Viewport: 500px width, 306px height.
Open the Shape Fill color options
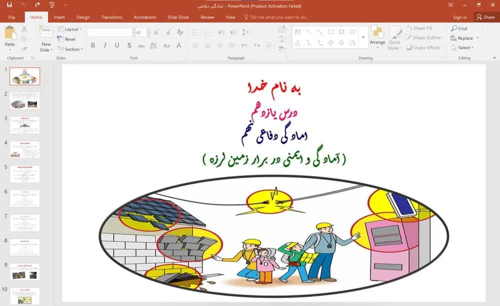tap(421, 28)
